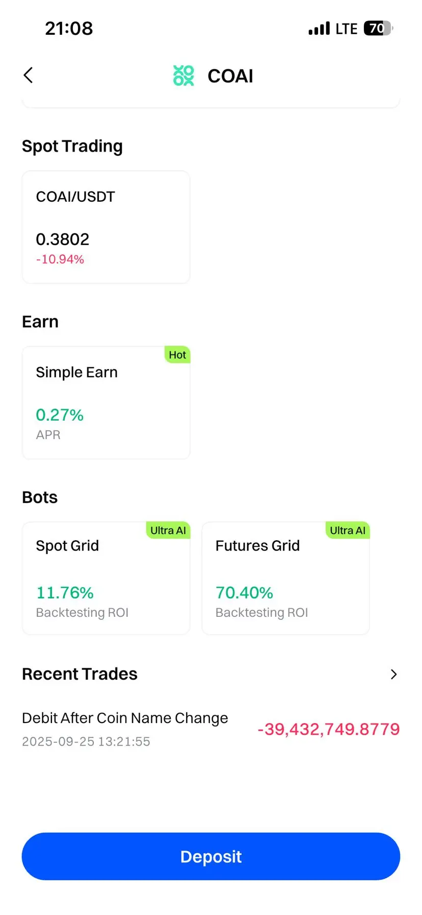Select the Debit After Coin Name Change entry
Viewport: 422px width, 915px height.
[x=125, y=718]
